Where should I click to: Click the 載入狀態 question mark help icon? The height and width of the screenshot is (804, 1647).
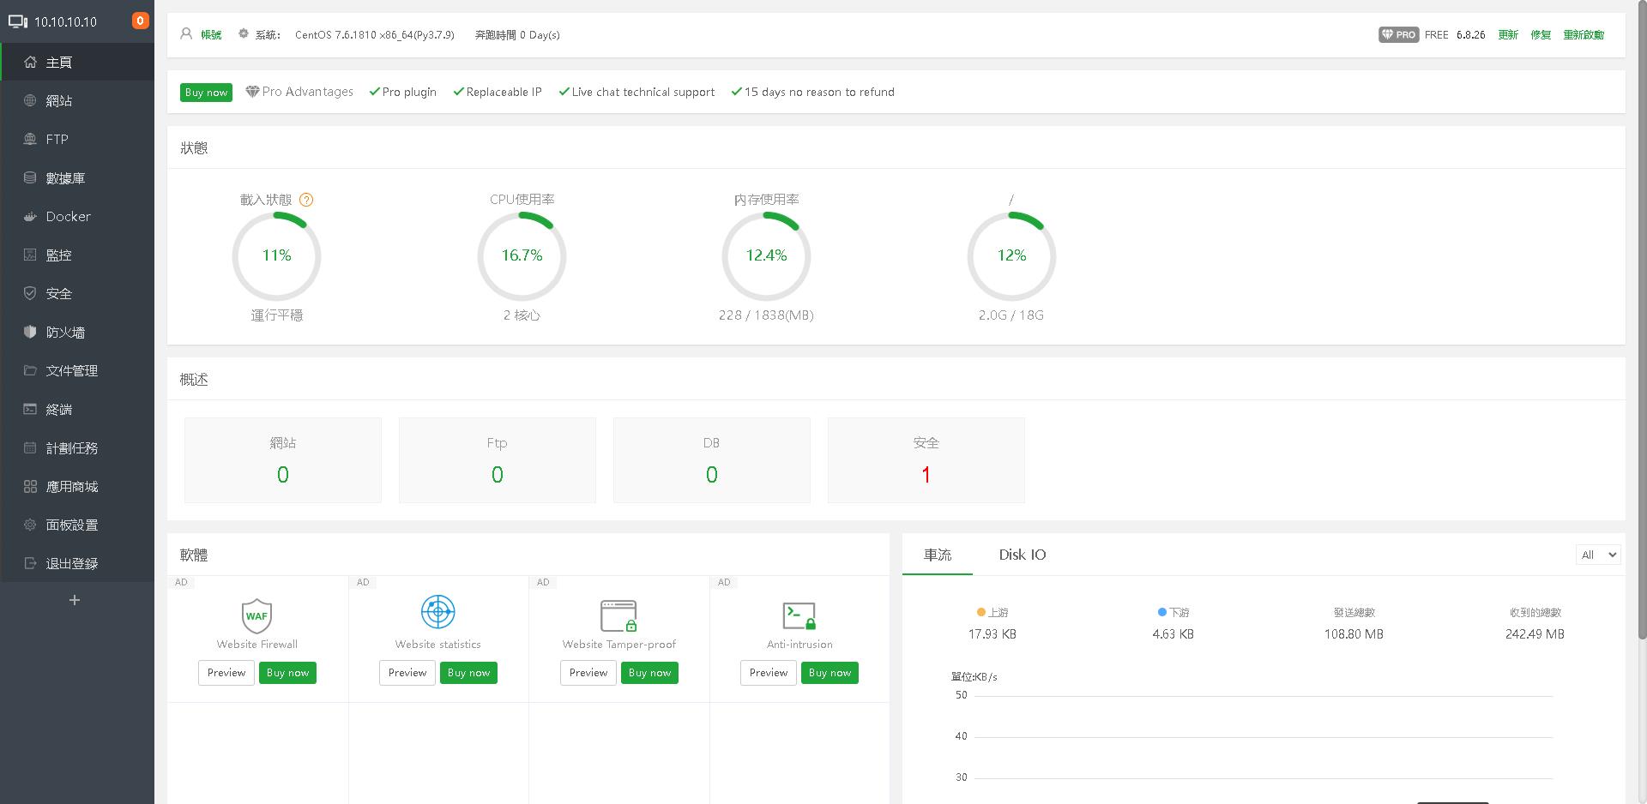pos(306,200)
